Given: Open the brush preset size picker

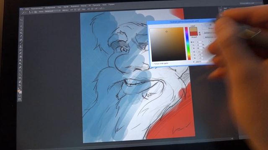Looking at the screenshot, I should 30,12.
